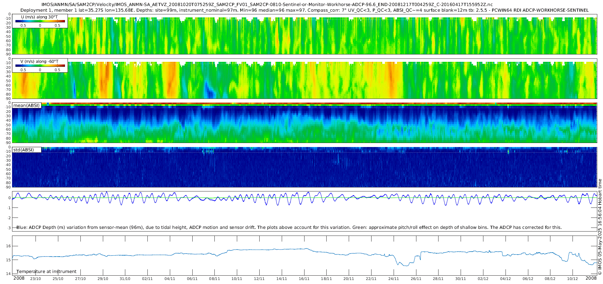The image size is (603, 284).
Task: Click the Temperature at instrument label
Action: (46, 272)
